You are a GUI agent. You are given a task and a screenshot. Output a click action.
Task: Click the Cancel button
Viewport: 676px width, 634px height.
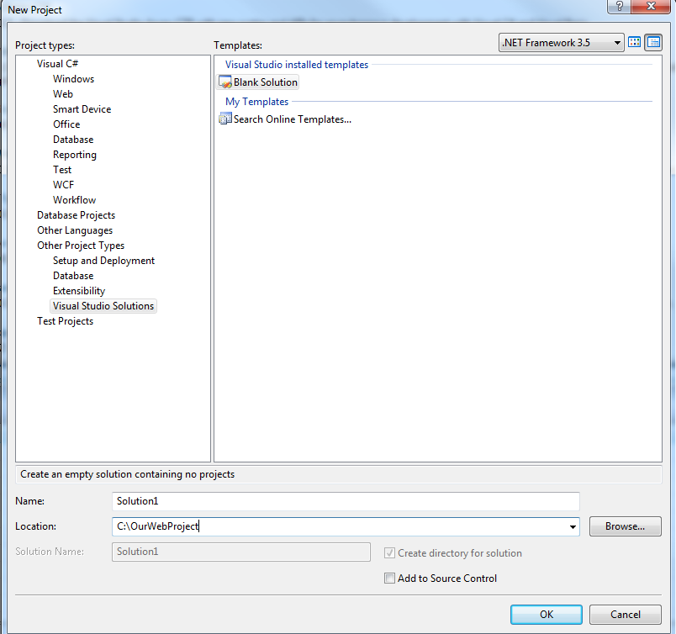tap(625, 614)
